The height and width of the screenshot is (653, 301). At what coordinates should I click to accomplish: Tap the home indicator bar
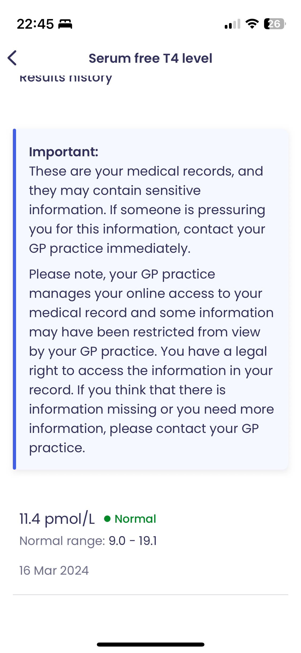coord(150,644)
